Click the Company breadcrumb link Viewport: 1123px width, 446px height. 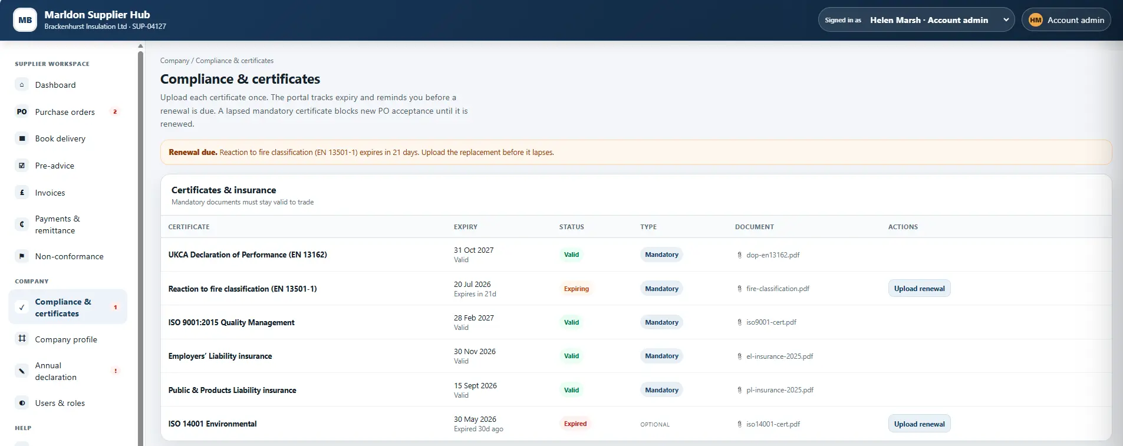tap(174, 61)
